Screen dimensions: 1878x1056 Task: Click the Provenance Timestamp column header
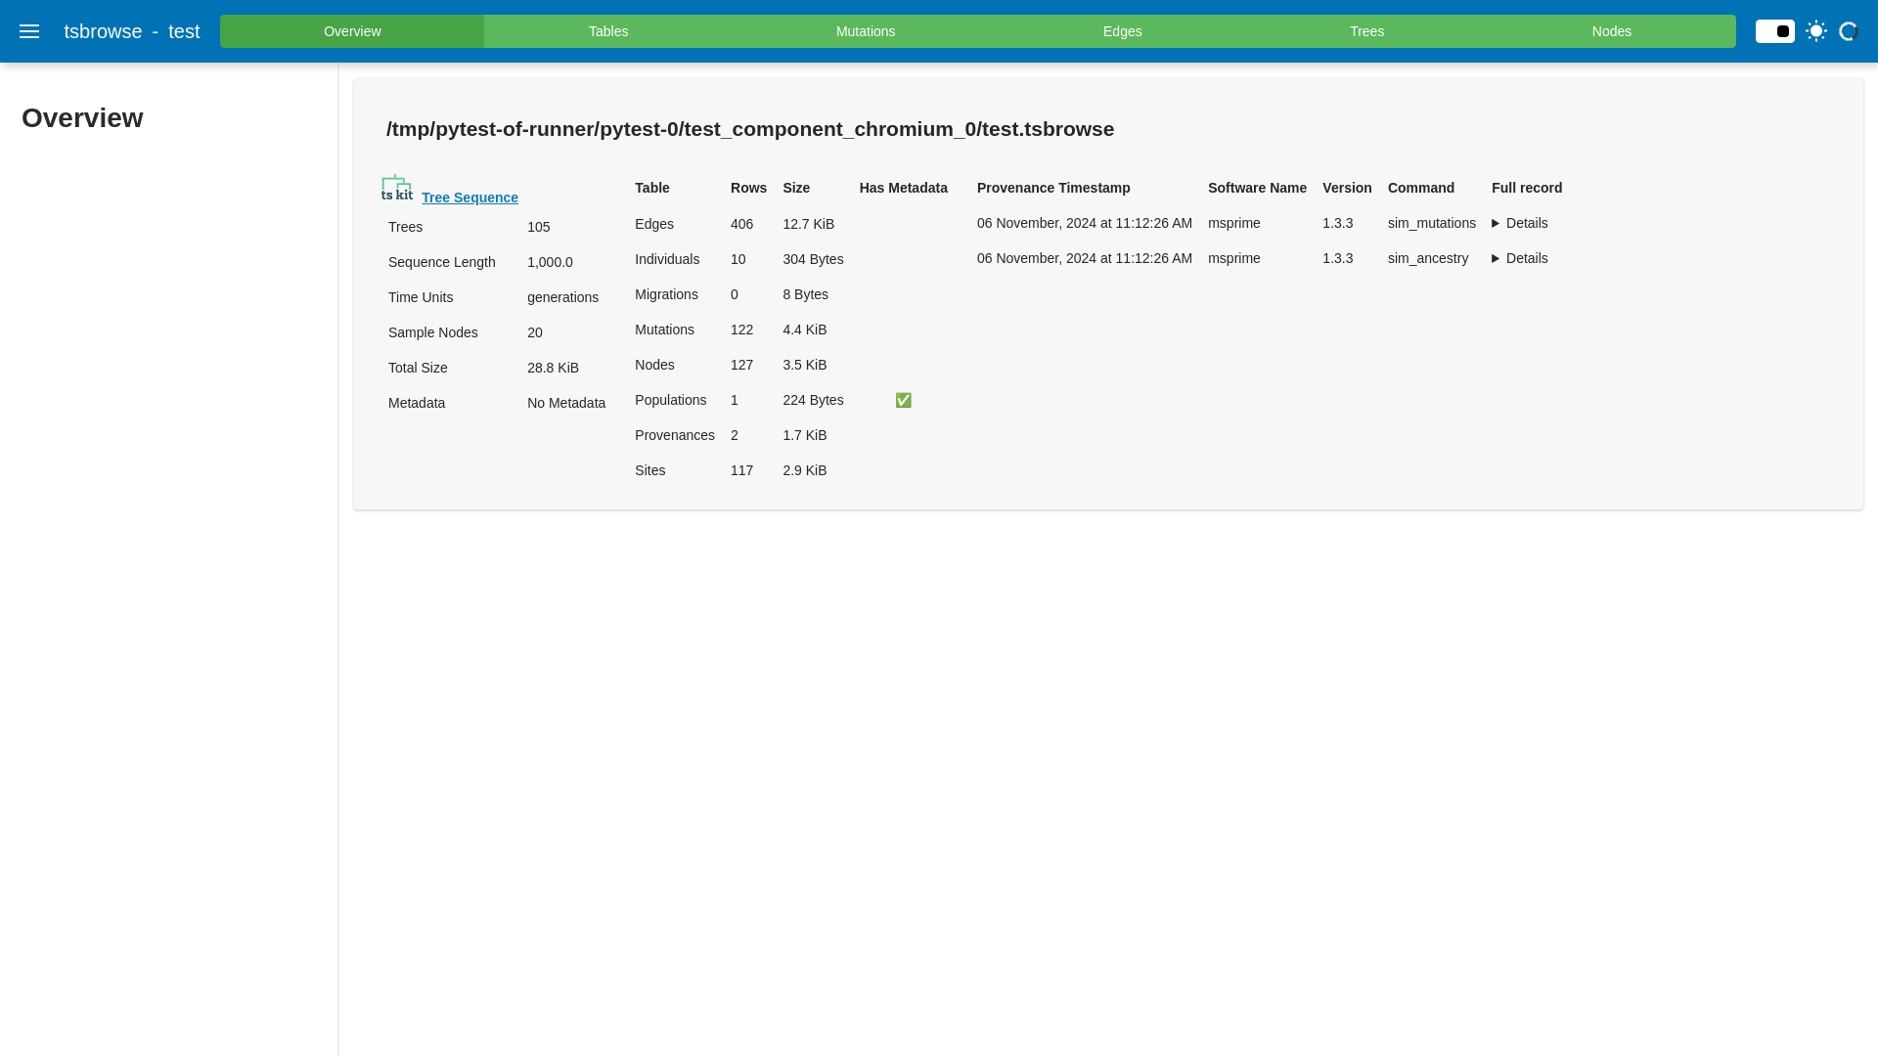click(x=1052, y=188)
